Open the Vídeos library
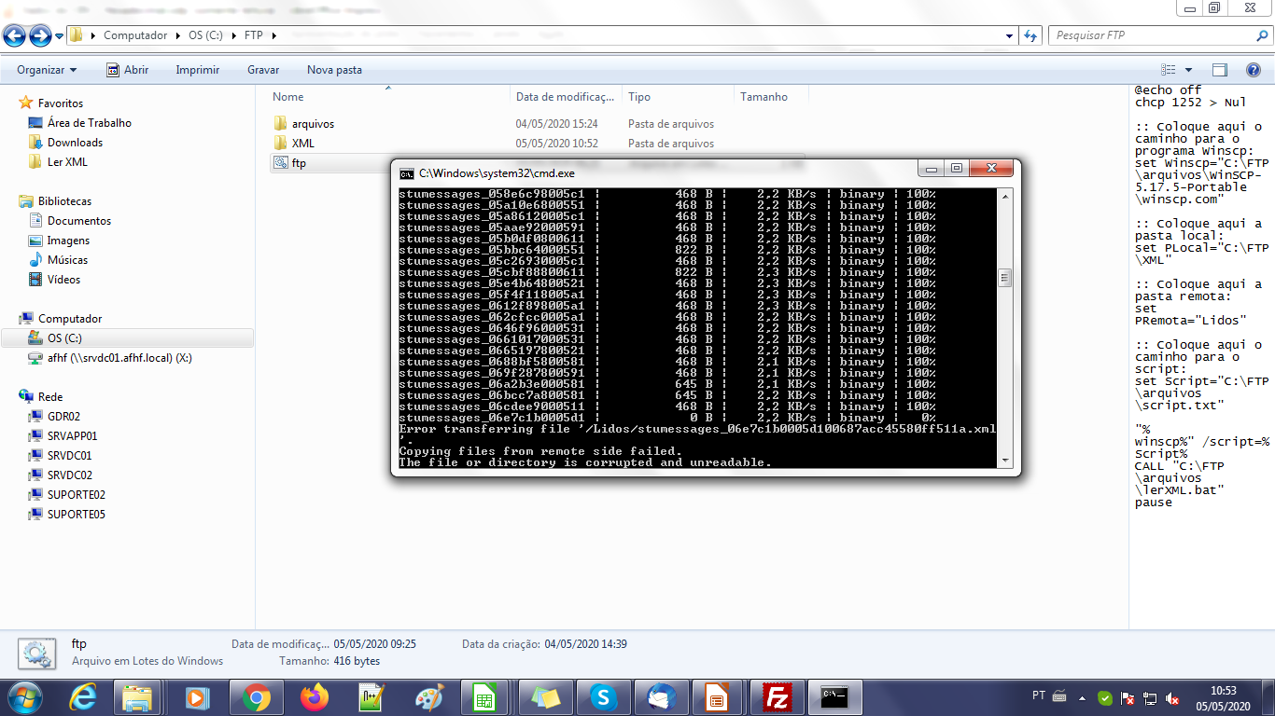Screen dimensions: 1275x716 tap(63, 280)
